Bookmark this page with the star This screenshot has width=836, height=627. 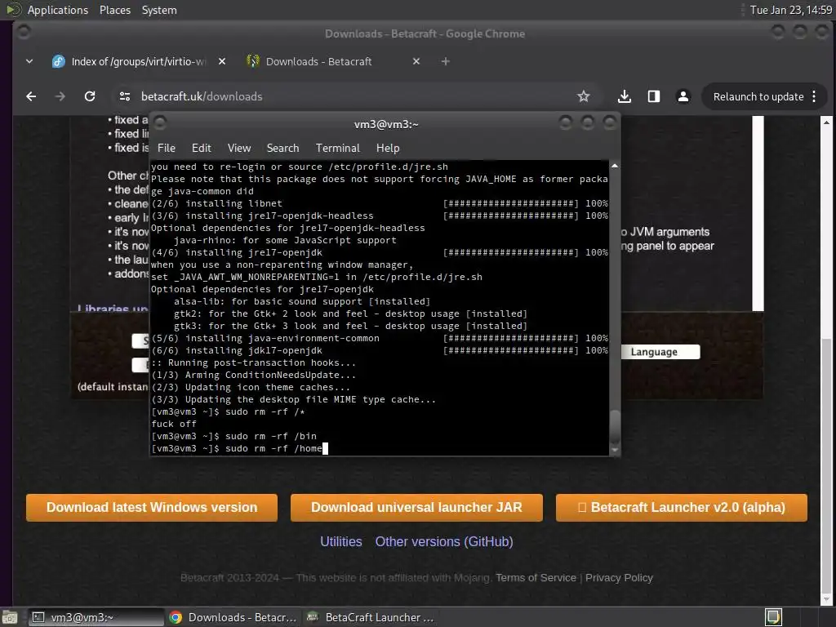coord(583,96)
